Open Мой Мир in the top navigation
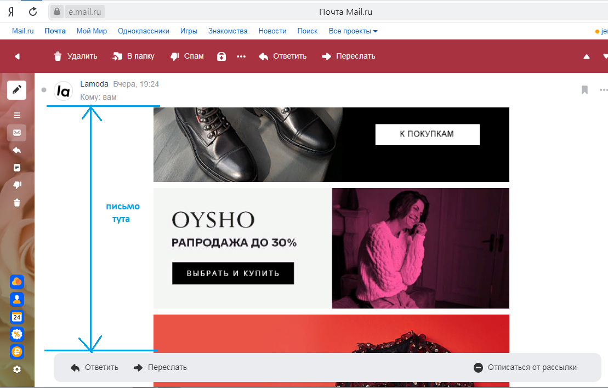The height and width of the screenshot is (388, 608). (92, 31)
